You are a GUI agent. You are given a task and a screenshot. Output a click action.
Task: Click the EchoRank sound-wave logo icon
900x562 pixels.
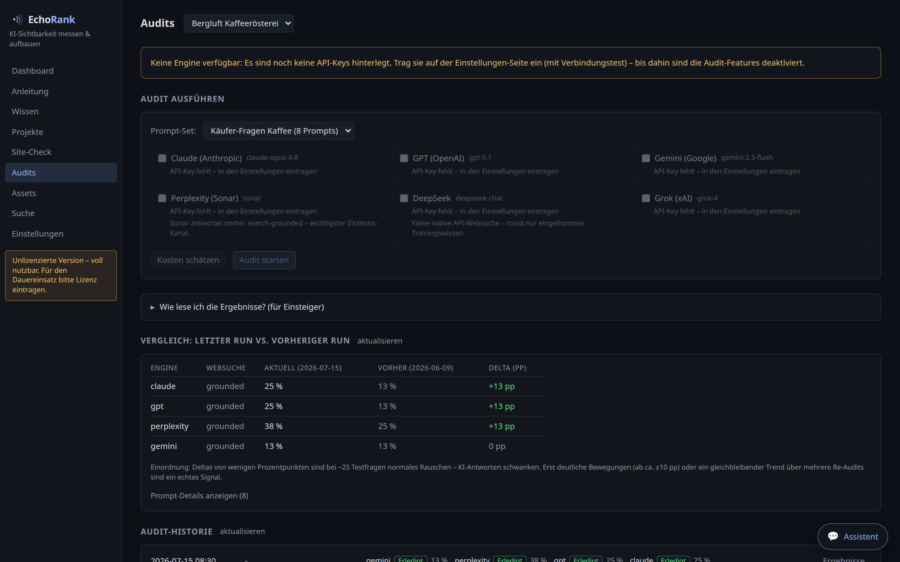(x=17, y=19)
